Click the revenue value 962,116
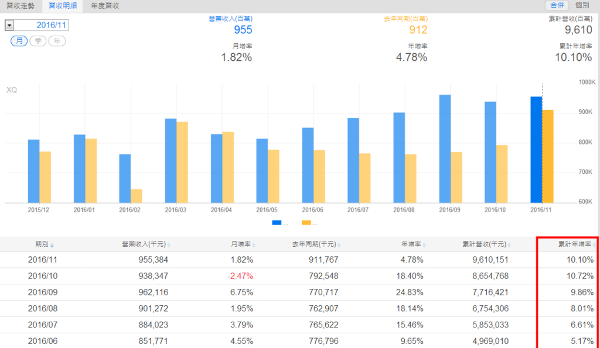The image size is (600, 348). coord(153,292)
